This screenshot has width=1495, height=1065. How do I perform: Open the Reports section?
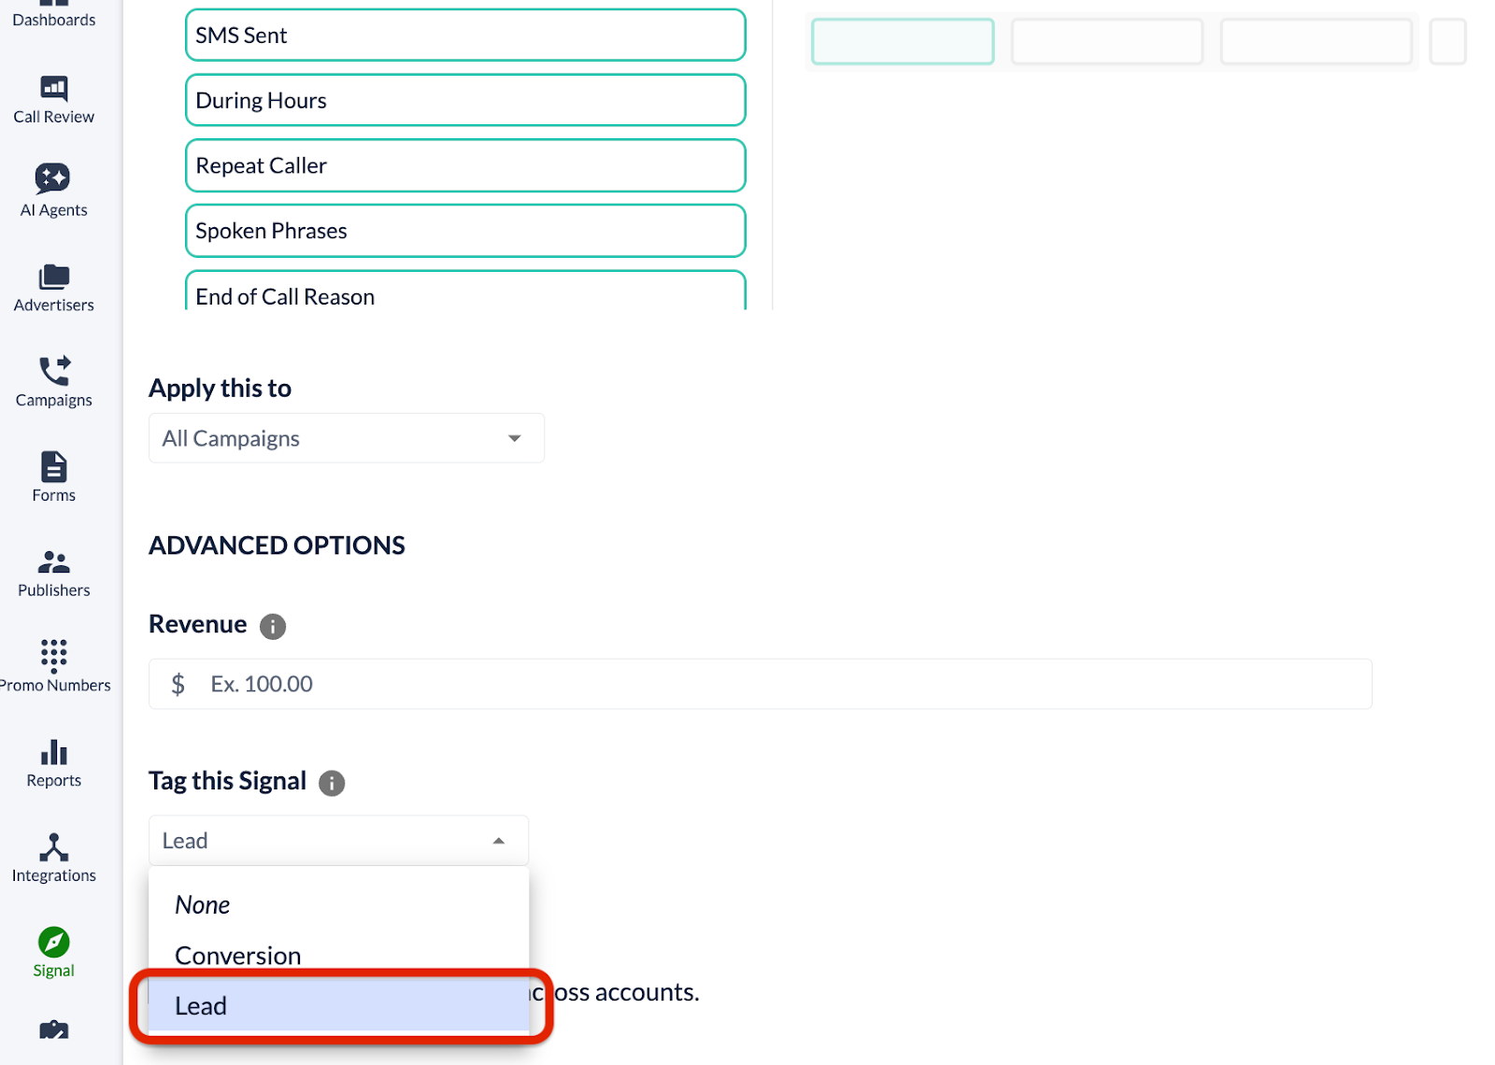click(54, 763)
